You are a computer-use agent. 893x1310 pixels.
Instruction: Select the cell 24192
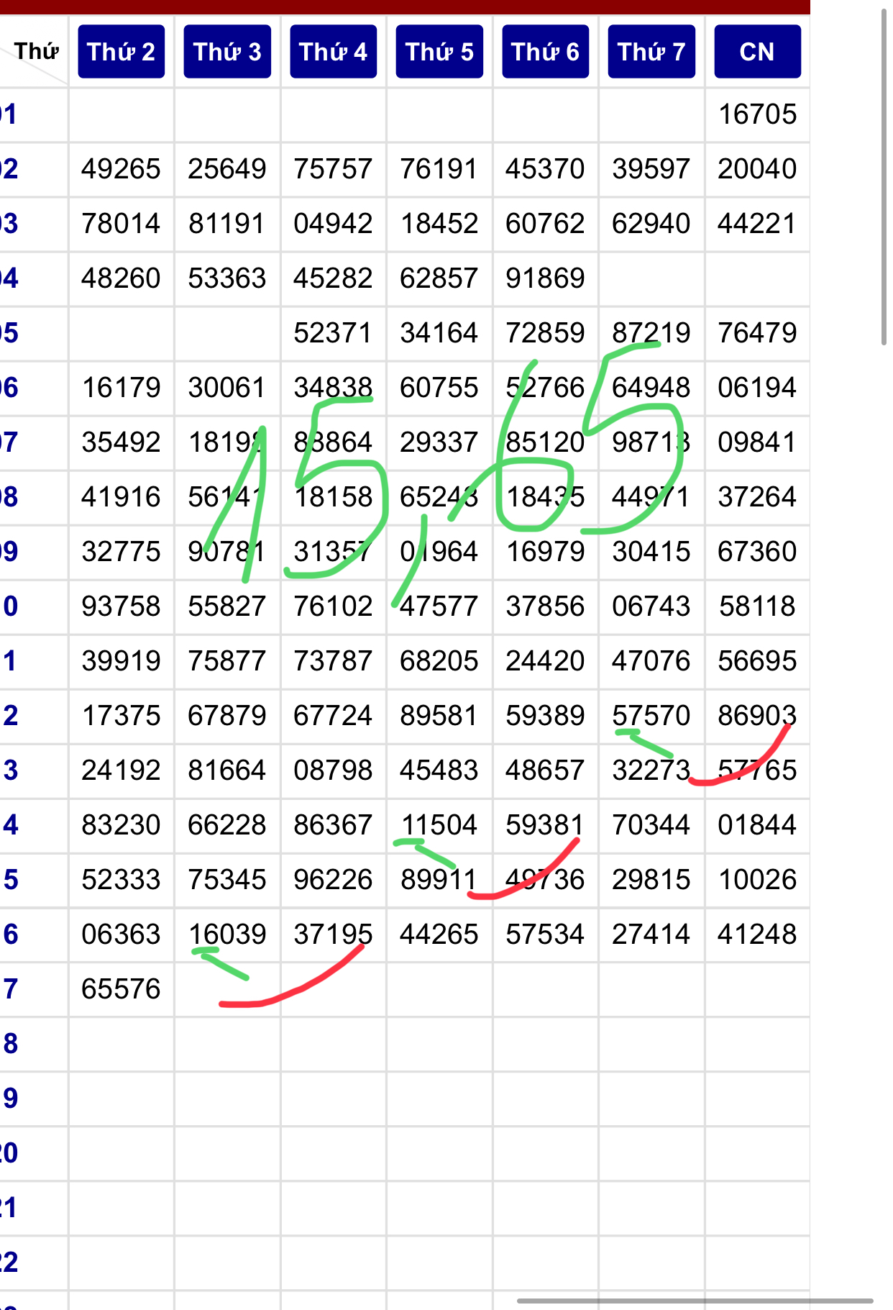pos(121,770)
